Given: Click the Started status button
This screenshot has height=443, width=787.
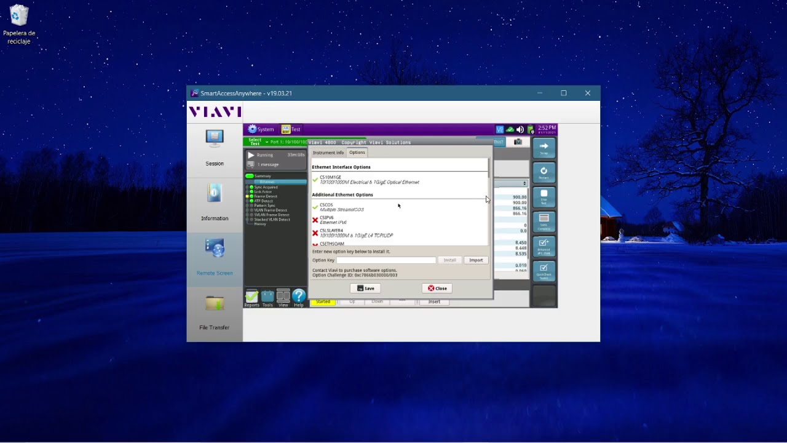Looking at the screenshot, I should (x=323, y=301).
